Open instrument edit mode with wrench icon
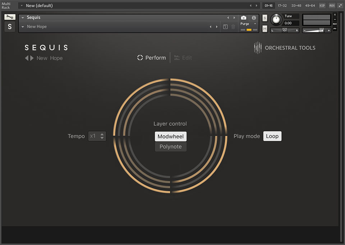 pyautogui.click(x=10, y=17)
